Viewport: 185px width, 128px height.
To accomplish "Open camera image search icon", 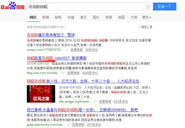I will pyautogui.click(x=148, y=7).
